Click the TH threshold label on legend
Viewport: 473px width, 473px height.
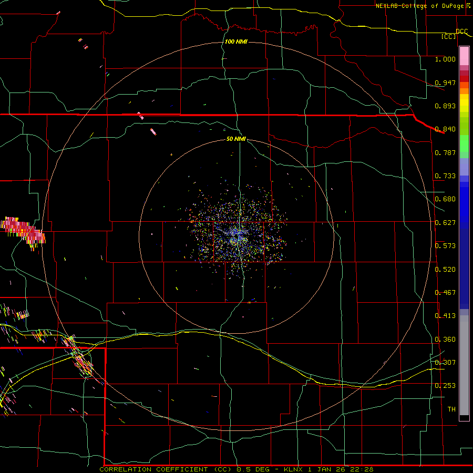pos(451,409)
